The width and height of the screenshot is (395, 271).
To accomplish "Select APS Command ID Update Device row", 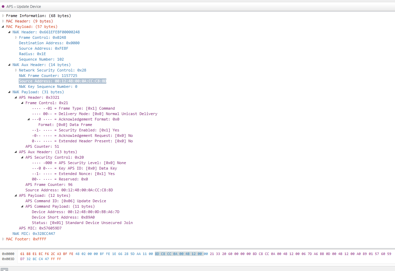I will pyautogui.click(x=66, y=201).
